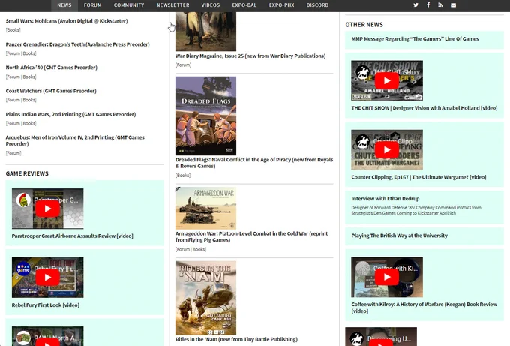Open North Africa '40 preorder link
Image resolution: width=510 pixels, height=346 pixels.
pos(52,68)
